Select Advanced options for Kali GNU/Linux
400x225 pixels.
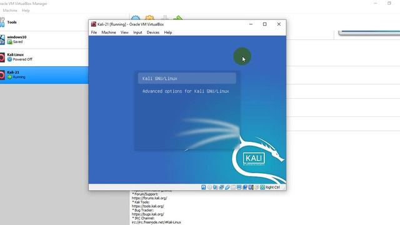pyautogui.click(x=186, y=91)
